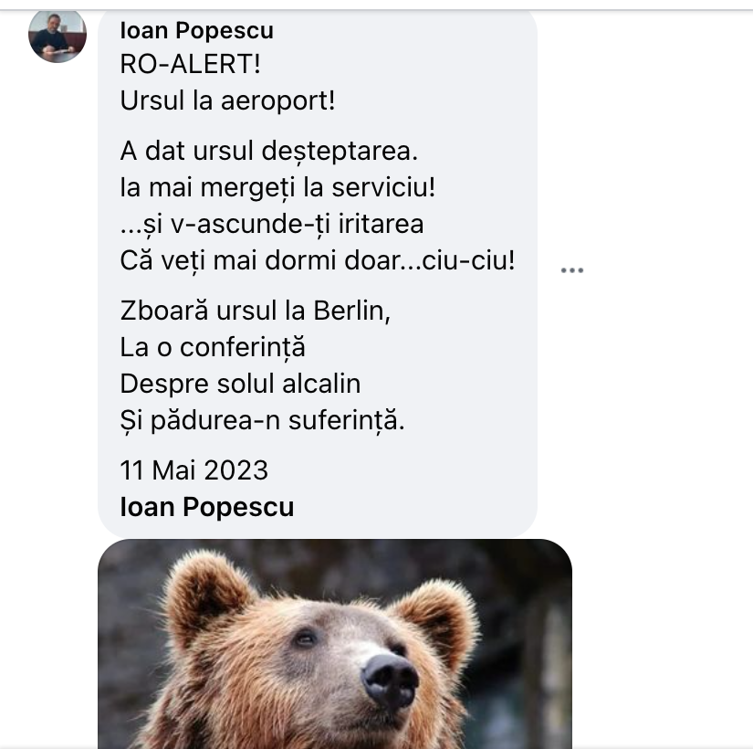Click the line ending in "ciu-ciu!"
The image size is (753, 749).
[x=318, y=260]
